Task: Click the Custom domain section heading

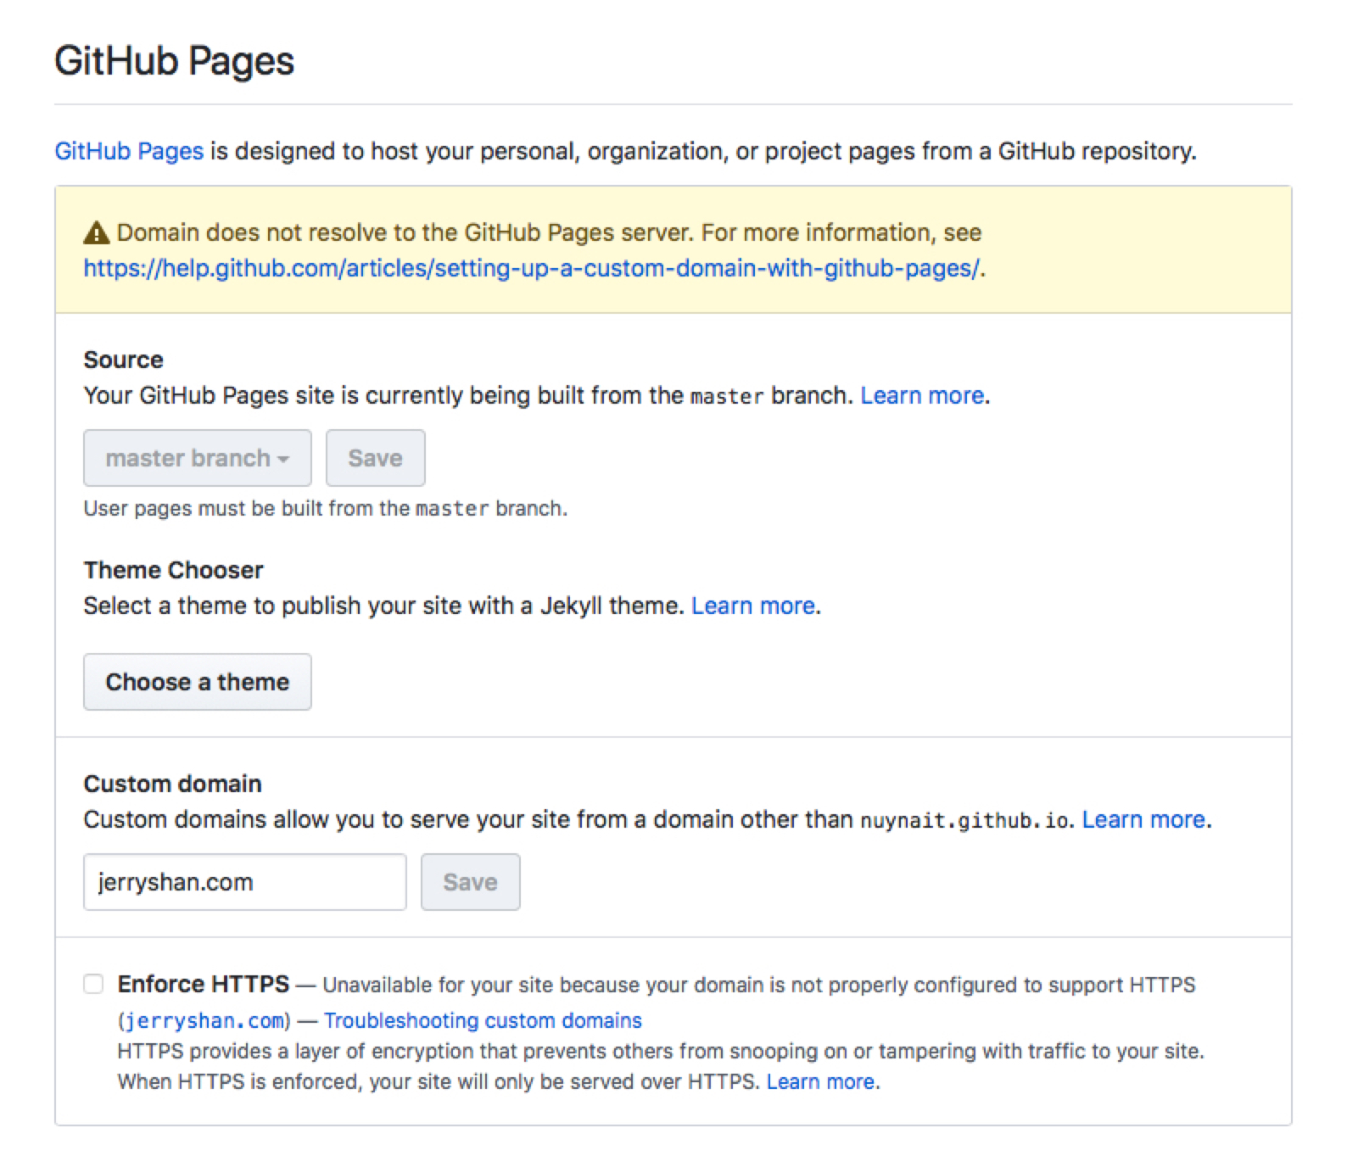Action: pyautogui.click(x=172, y=784)
